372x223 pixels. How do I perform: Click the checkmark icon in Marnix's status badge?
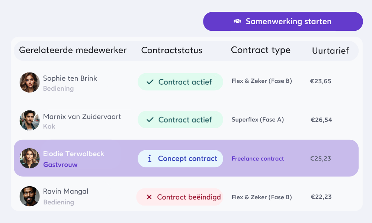[150, 120]
